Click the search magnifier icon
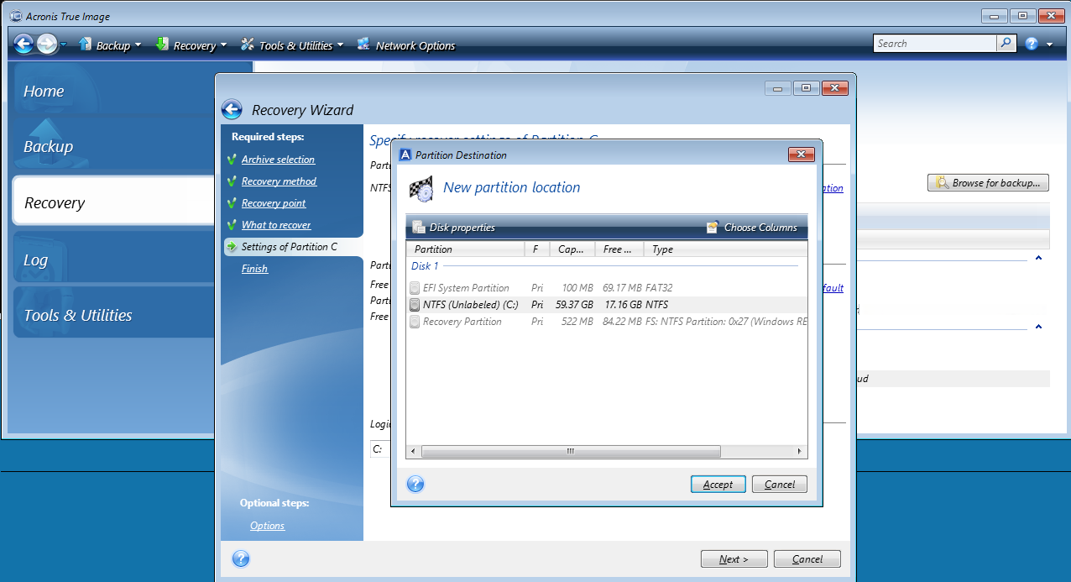The width and height of the screenshot is (1071, 582). [1006, 42]
